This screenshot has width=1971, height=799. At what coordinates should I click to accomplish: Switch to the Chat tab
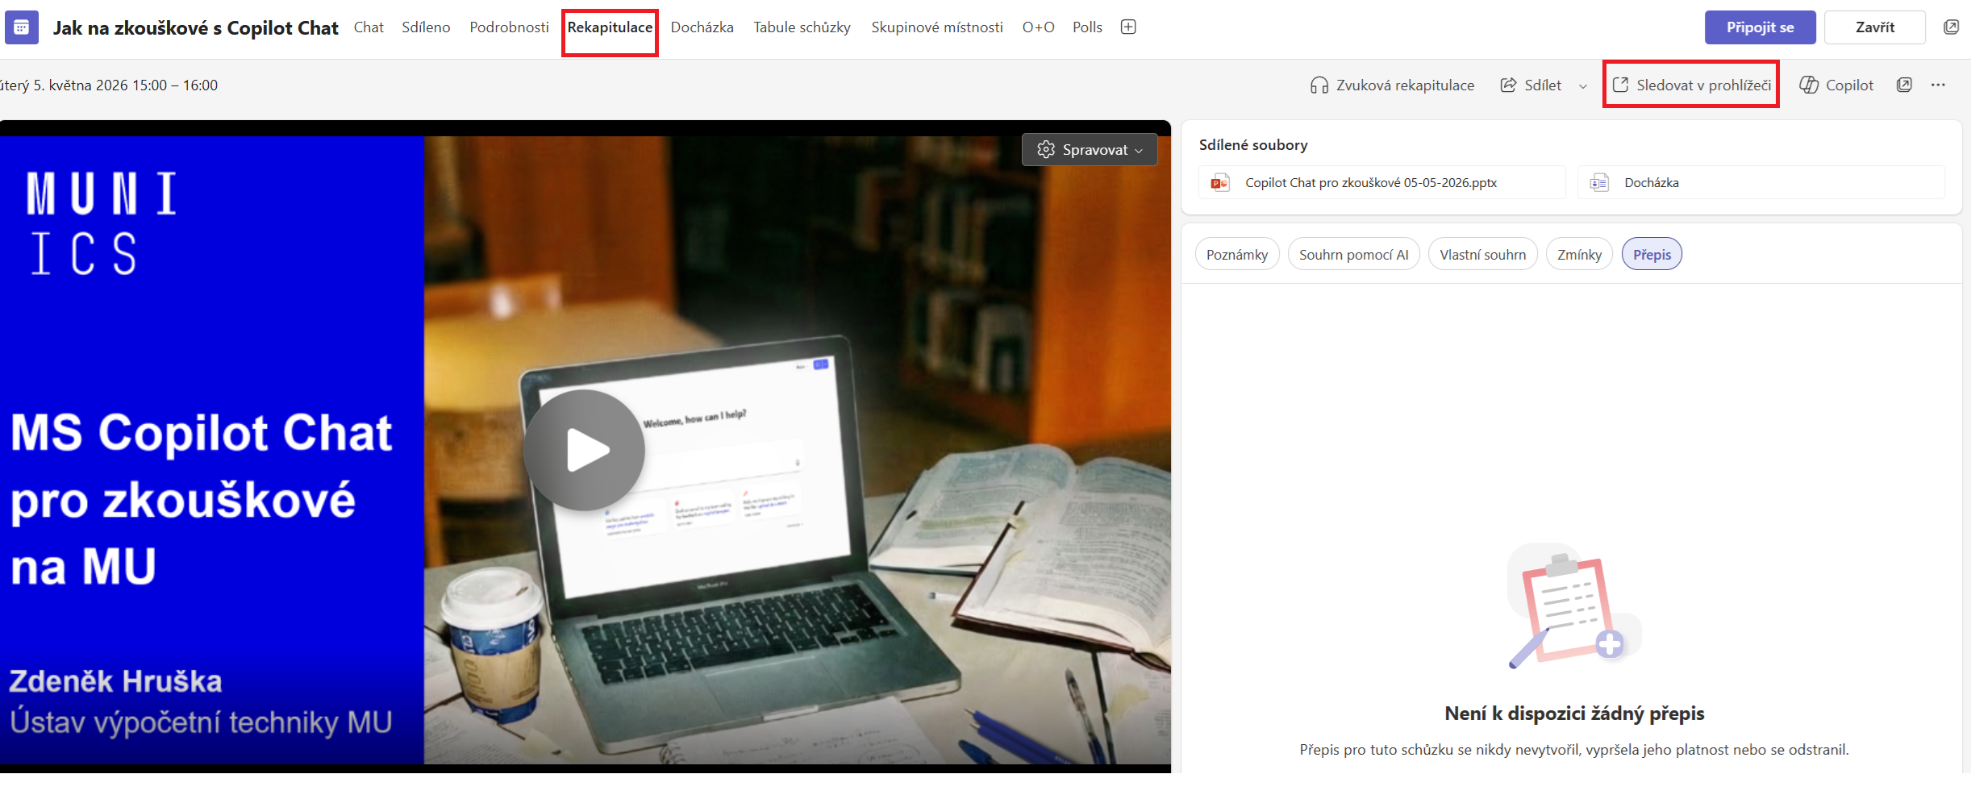click(369, 27)
